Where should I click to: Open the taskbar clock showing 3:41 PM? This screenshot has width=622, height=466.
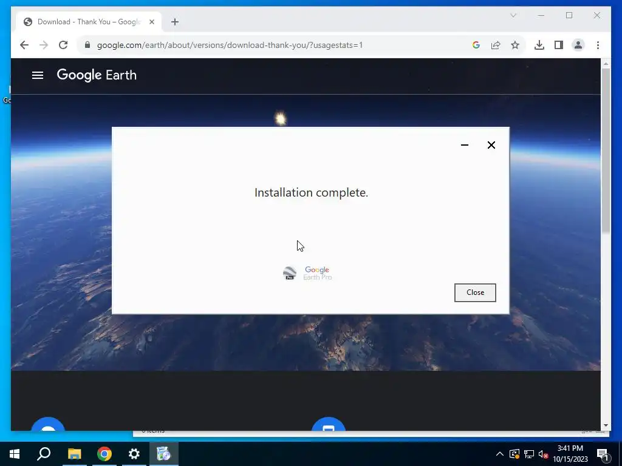570,454
